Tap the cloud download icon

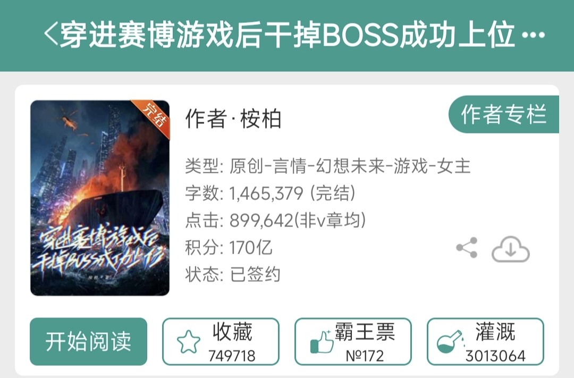pyautogui.click(x=510, y=249)
